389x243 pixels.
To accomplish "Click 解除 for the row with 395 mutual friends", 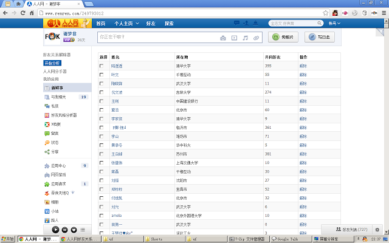I will 303,66.
